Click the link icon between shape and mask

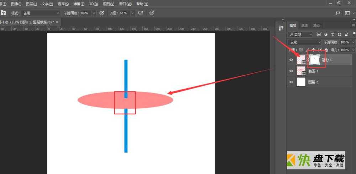[x=307, y=60]
